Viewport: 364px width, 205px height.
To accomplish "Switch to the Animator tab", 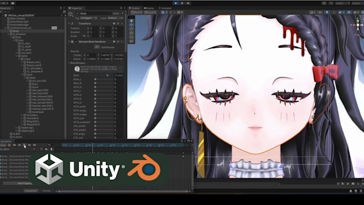I will 165,8.
